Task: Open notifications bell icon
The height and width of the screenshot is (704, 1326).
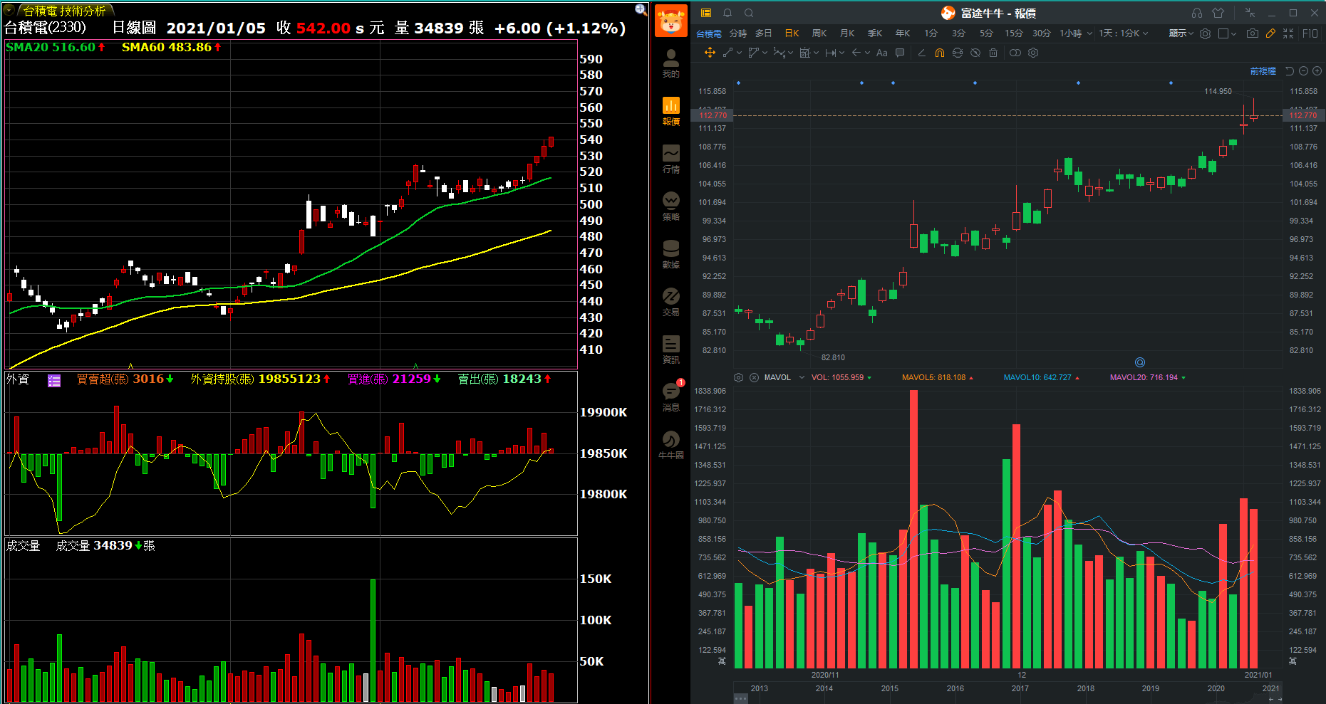Action: point(727,13)
